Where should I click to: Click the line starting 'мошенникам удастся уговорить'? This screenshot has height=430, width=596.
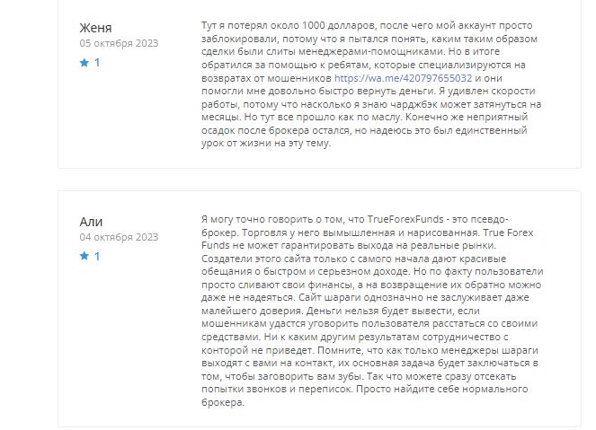369,323
